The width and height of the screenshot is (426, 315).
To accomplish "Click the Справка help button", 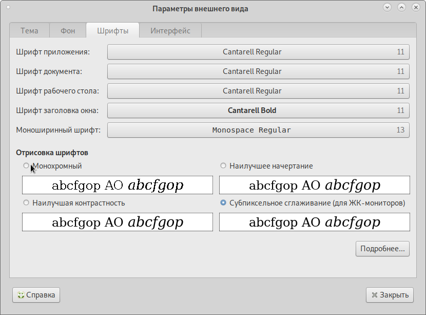I will click(36, 295).
